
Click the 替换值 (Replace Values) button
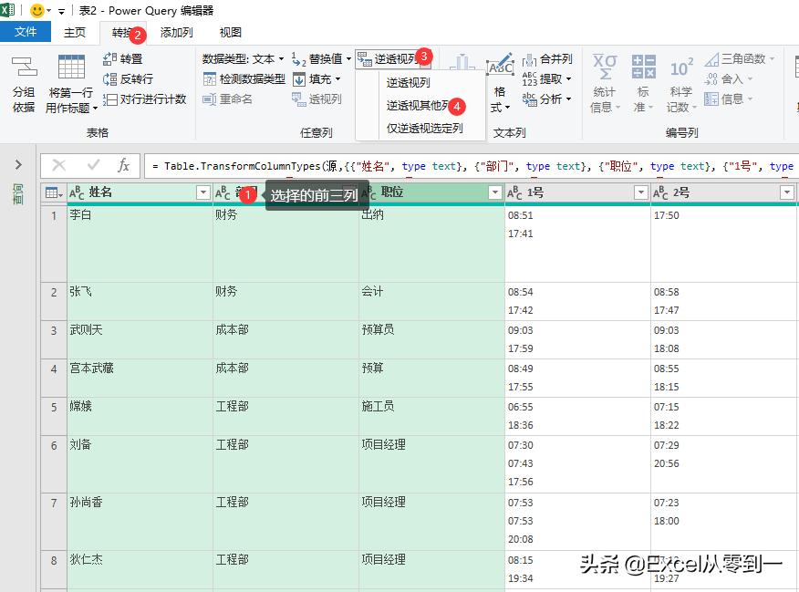click(326, 57)
